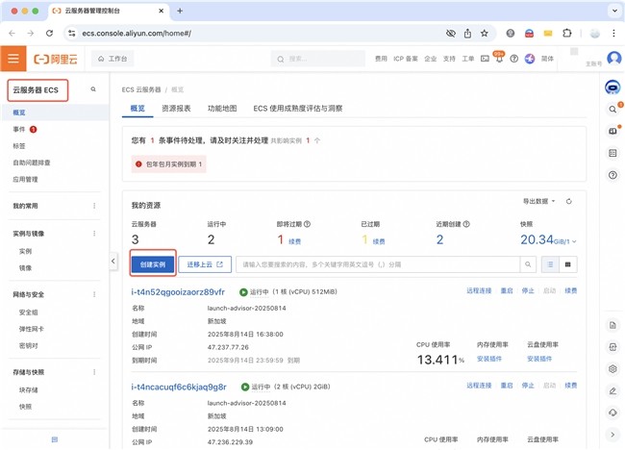Open the 安全组 sidebar item

pyautogui.click(x=29, y=312)
